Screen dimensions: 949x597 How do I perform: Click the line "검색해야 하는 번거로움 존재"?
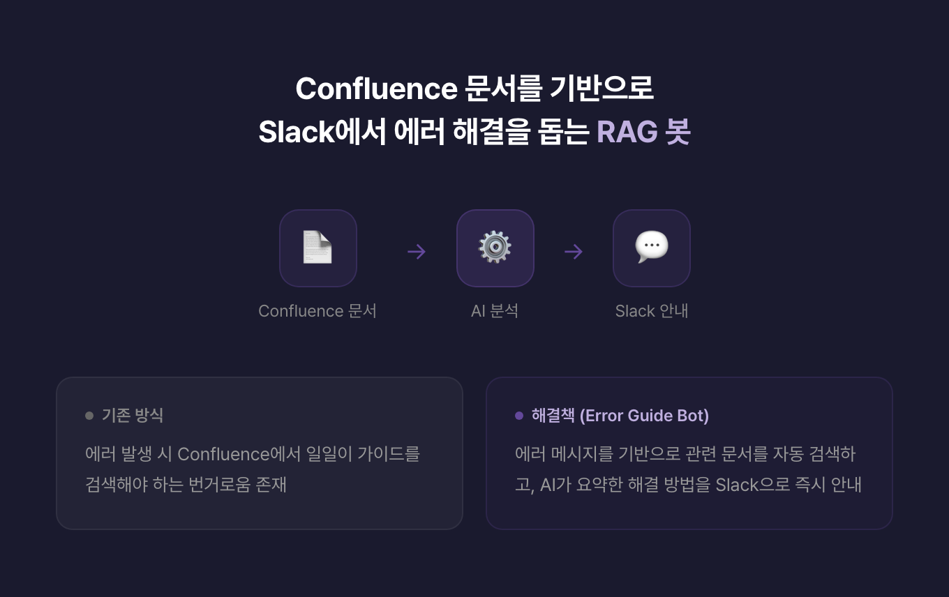click(x=186, y=485)
